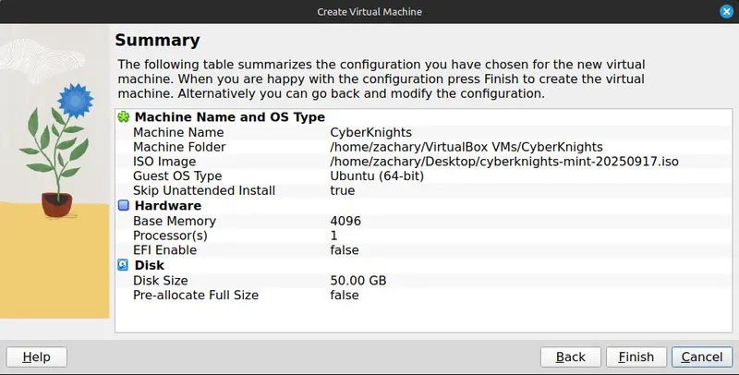
Task: Click the Create Virtual Machine title bar text
Action: click(x=369, y=12)
